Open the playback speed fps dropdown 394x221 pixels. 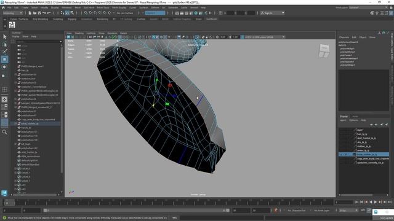tap(348, 211)
